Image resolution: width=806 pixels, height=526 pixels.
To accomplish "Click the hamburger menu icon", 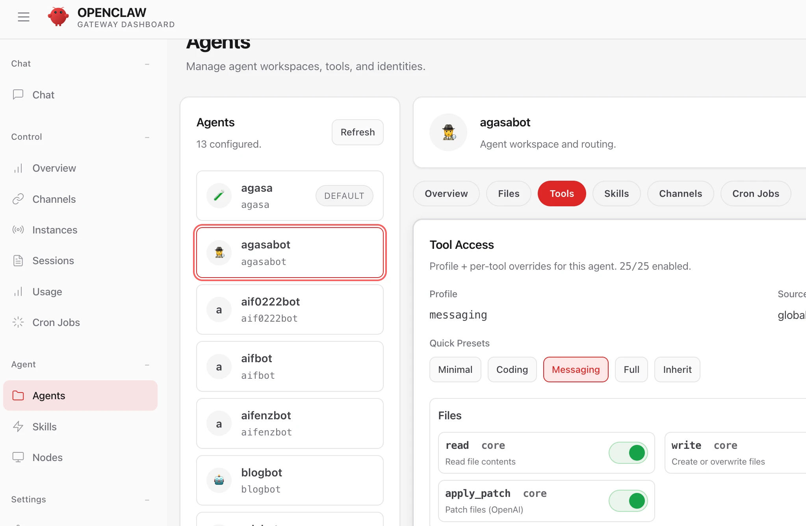I will click(24, 17).
